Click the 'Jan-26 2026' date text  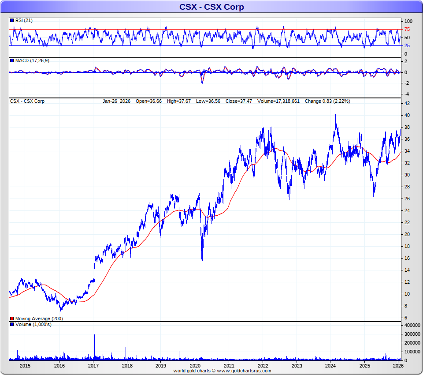pyautogui.click(x=116, y=101)
